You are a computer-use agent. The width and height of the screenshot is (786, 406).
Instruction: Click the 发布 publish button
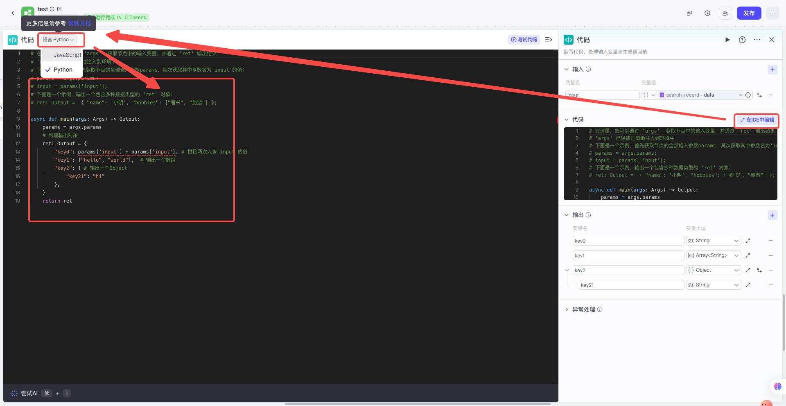749,13
